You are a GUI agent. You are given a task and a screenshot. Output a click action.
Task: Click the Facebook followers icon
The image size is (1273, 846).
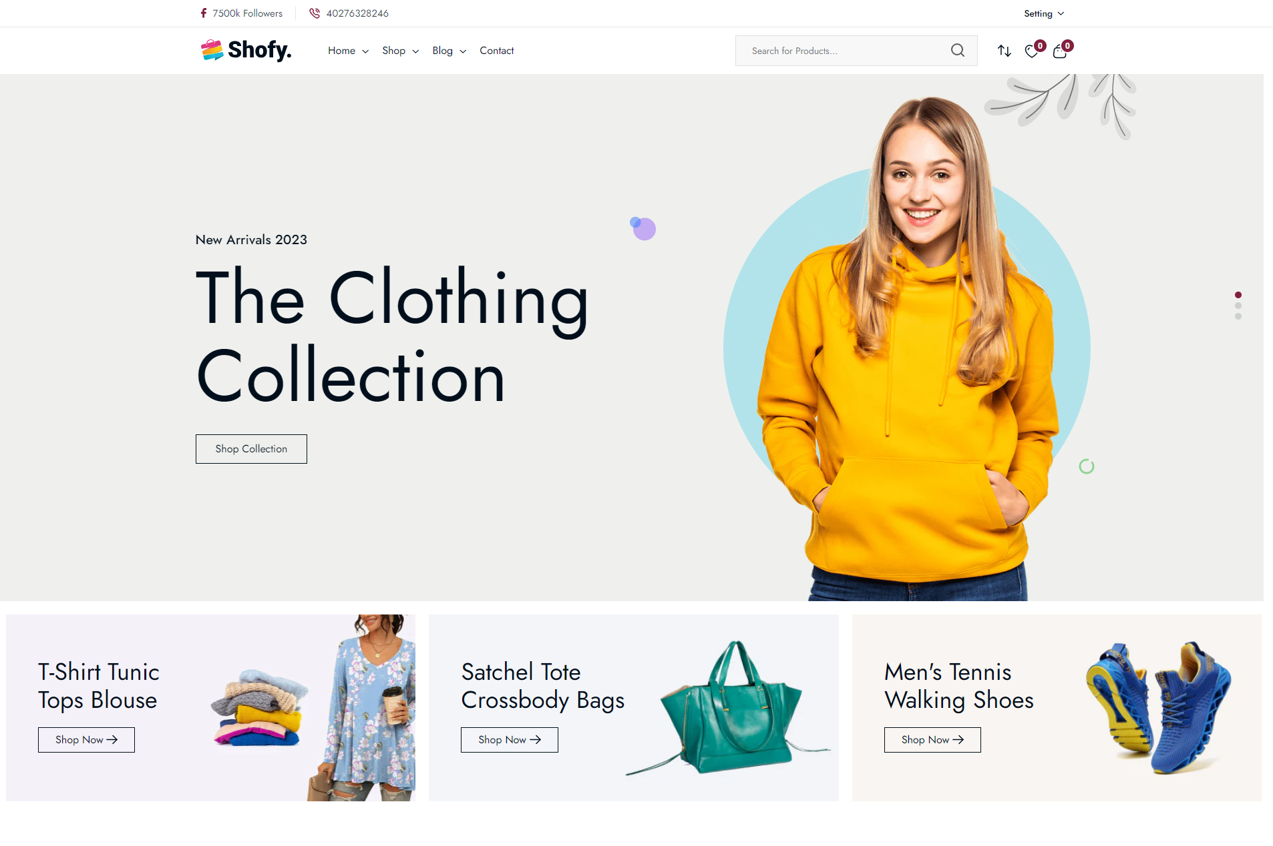[x=204, y=13]
